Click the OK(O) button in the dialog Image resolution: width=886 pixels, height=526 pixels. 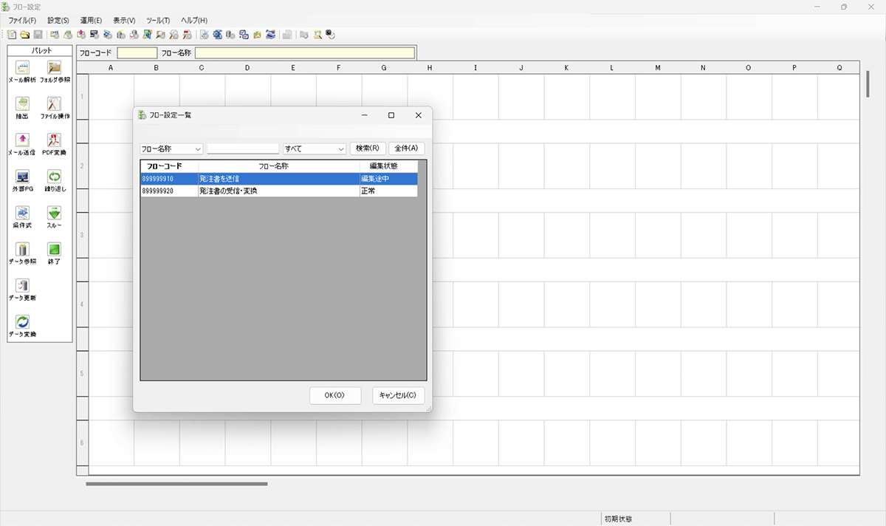click(x=334, y=395)
